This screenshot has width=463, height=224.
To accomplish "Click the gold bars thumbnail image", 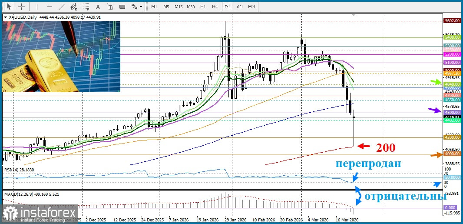I will (61, 56).
